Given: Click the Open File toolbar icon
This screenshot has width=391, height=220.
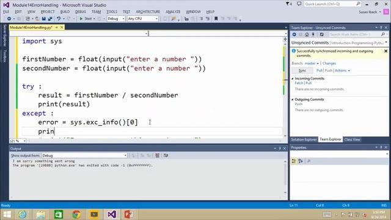Looking at the screenshot, I should [x=37, y=19].
